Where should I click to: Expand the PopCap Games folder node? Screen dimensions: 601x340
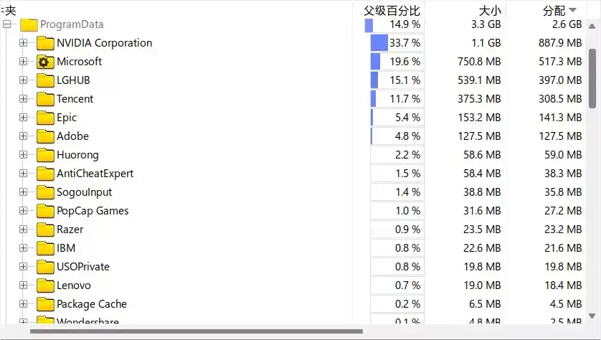pos(24,211)
